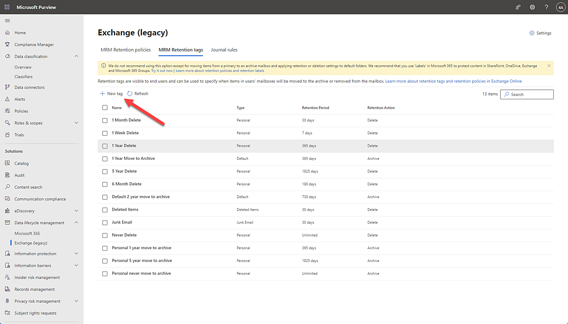Click the eDiscovery icon
This screenshot has height=324, width=568.
pos(7,211)
